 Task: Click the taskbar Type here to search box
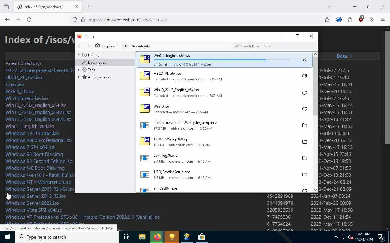click(x=67, y=237)
